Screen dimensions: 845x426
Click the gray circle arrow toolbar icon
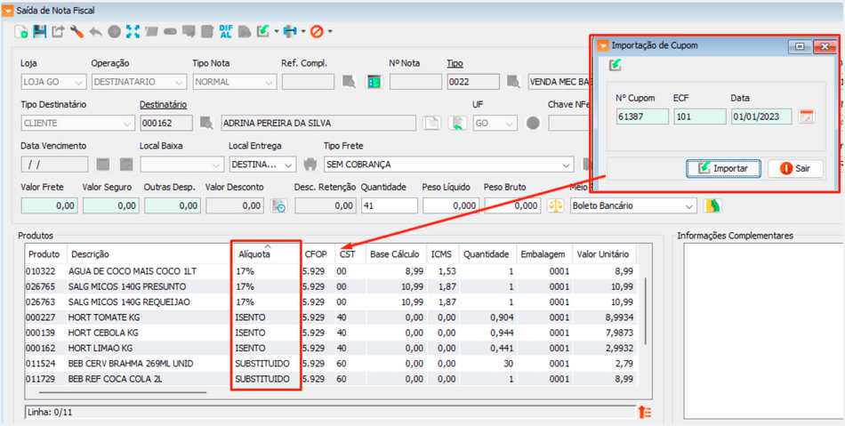[x=114, y=32]
